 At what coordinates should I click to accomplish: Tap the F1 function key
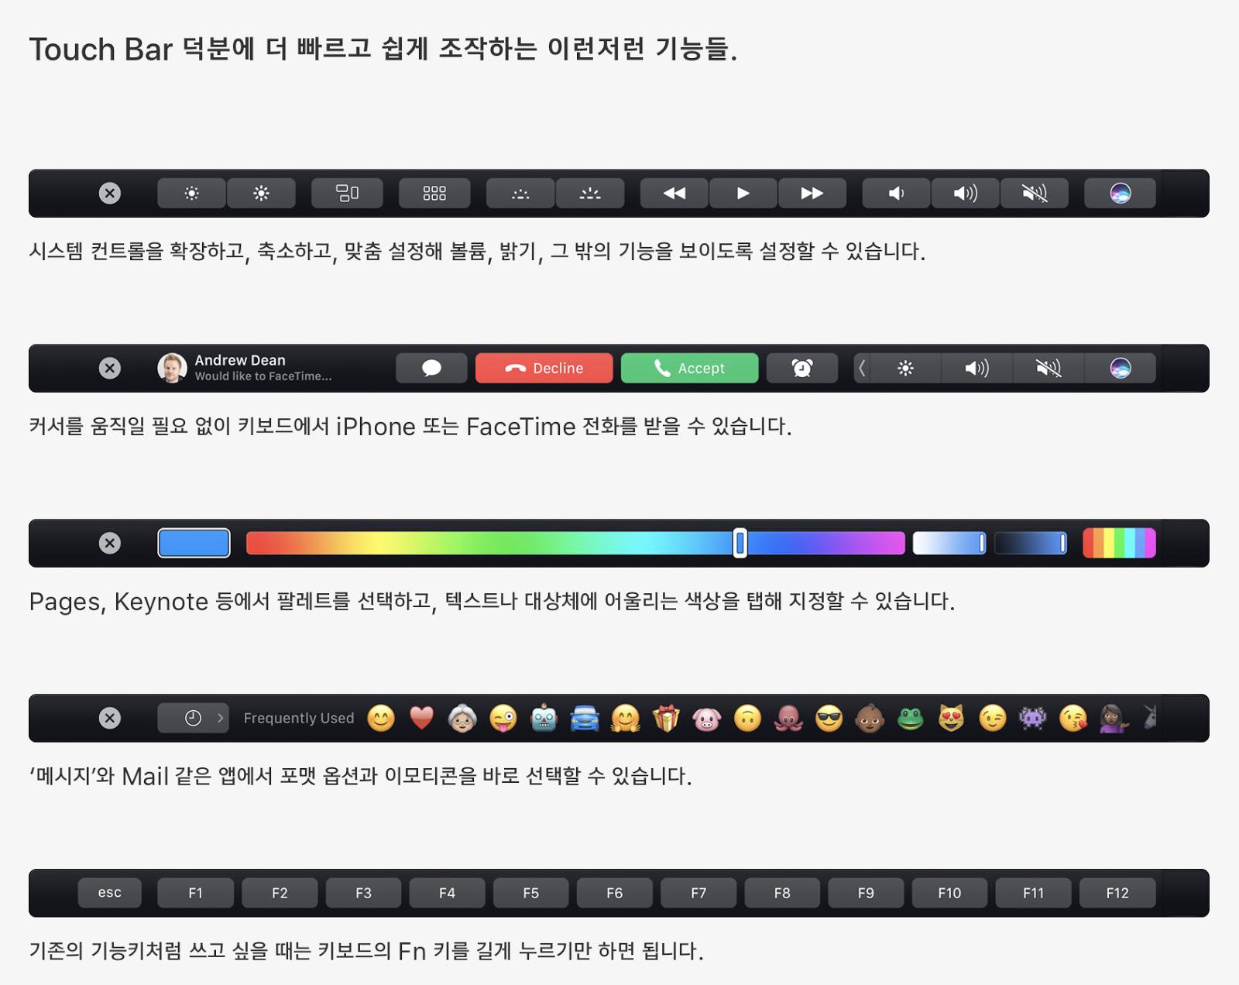point(195,894)
